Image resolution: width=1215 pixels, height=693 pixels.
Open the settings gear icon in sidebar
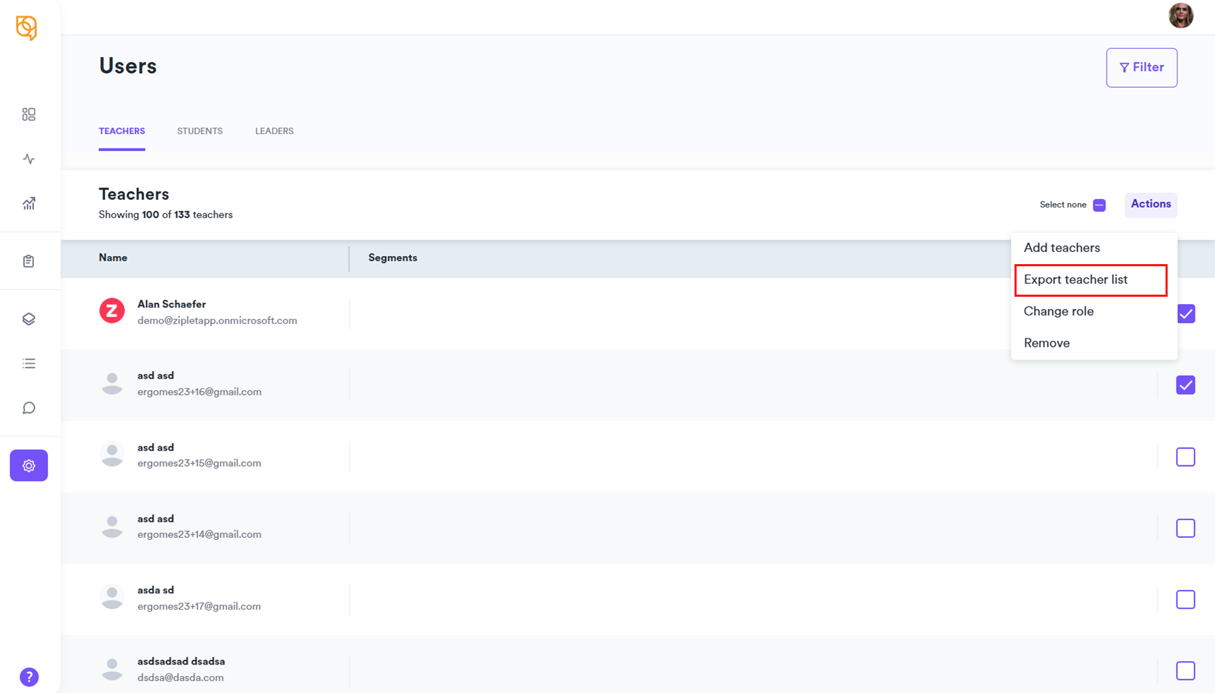[x=28, y=465]
